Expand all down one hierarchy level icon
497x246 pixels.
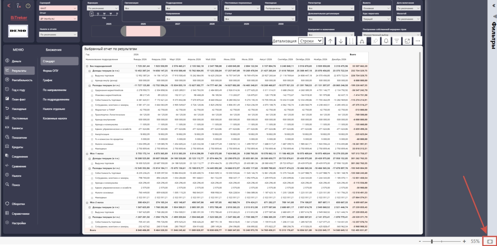click(x=362, y=41)
